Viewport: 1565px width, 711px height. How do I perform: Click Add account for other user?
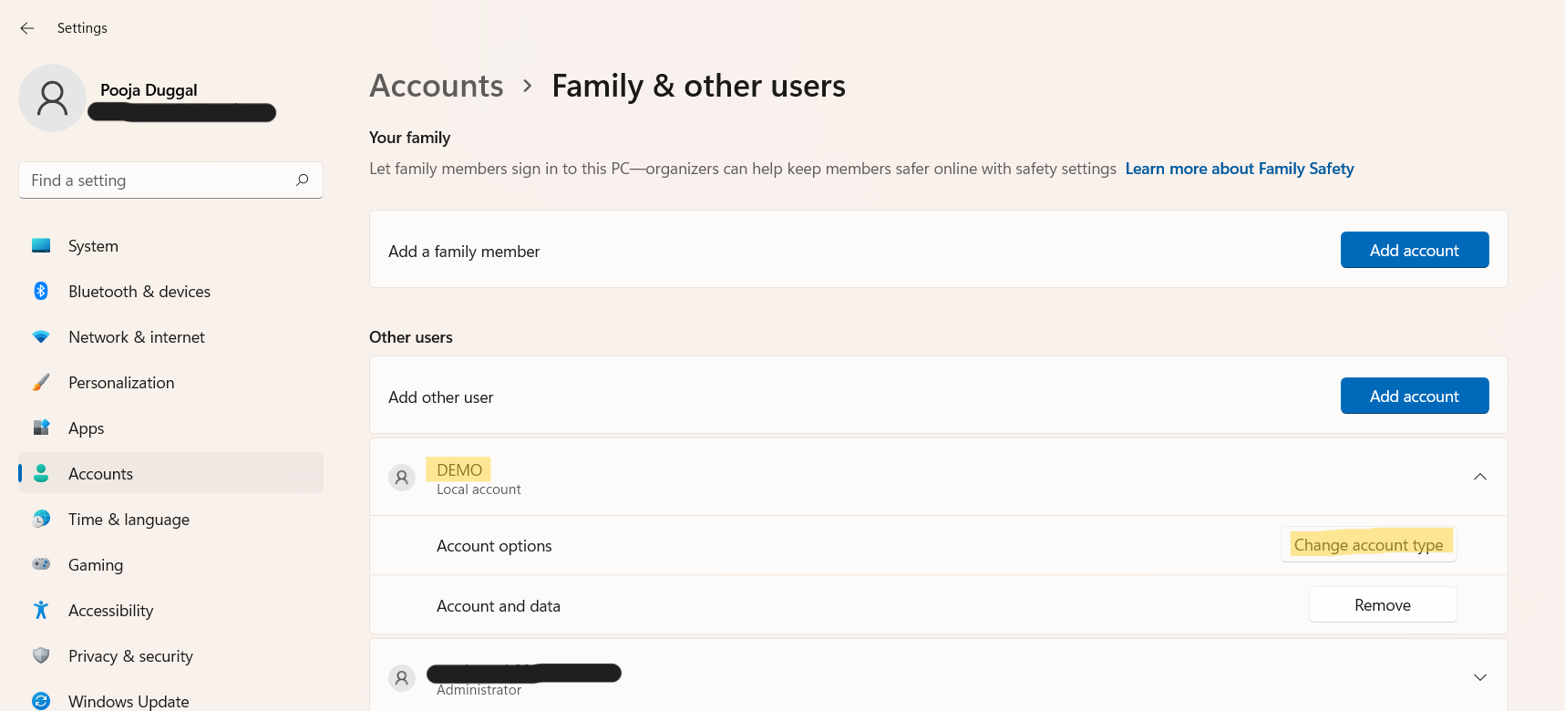[x=1414, y=397]
